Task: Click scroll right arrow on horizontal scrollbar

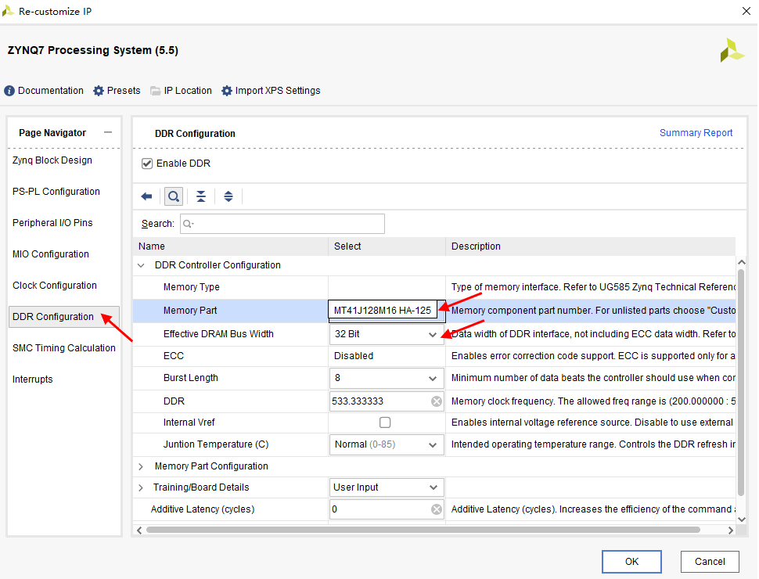Action: (731, 530)
